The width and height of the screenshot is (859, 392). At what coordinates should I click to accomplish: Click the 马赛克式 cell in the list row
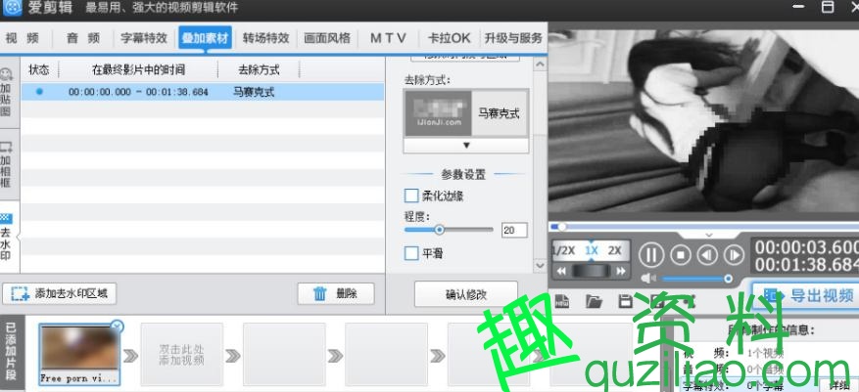click(254, 93)
